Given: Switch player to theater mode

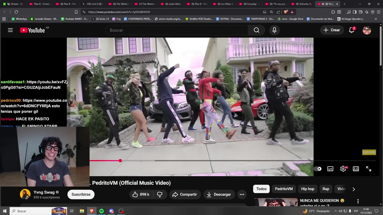Looking at the screenshot, I should click(x=356, y=169).
